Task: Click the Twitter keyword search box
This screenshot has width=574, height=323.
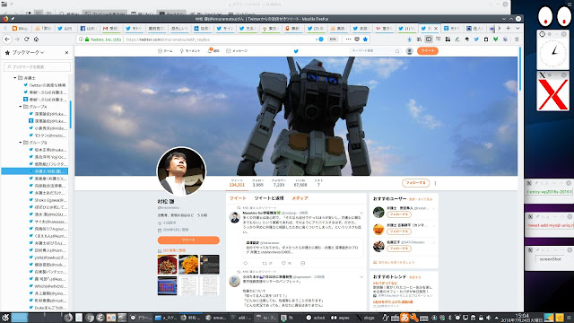Action: click(x=376, y=51)
